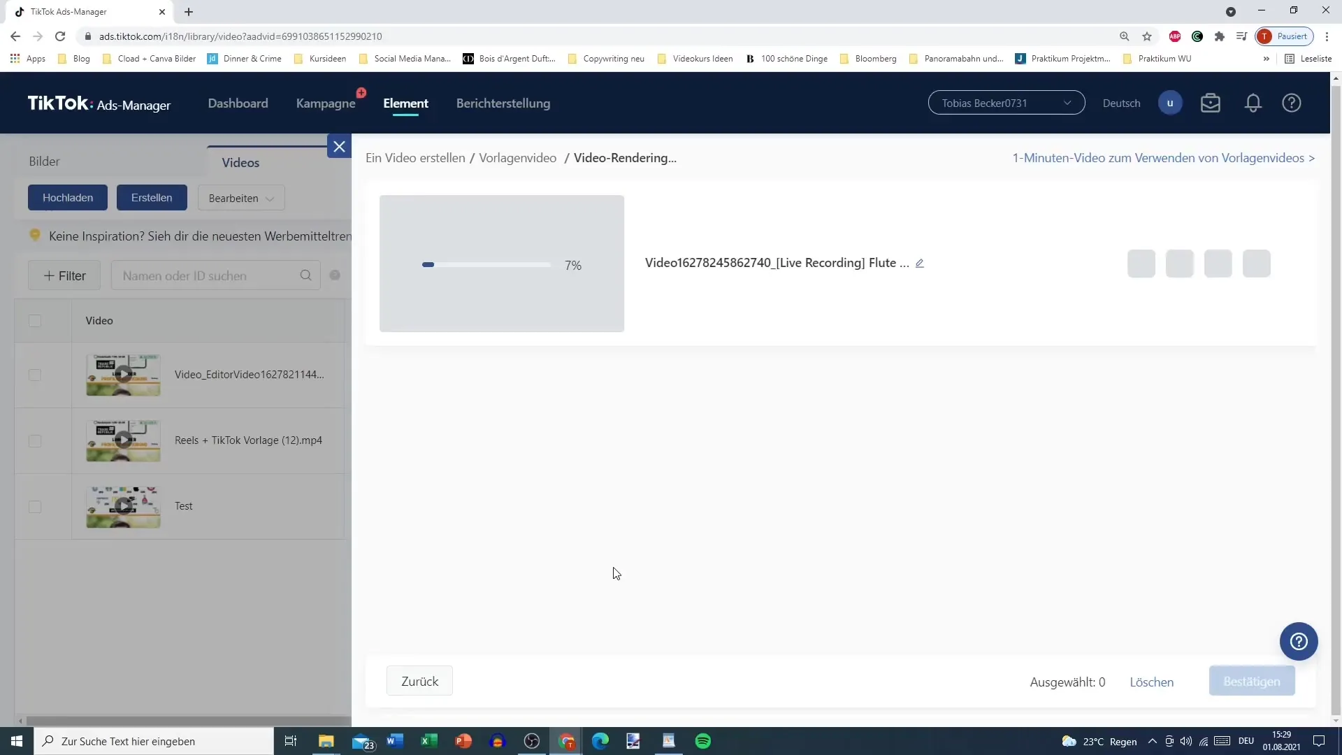
Task: Click the Vorlagenvideo breadcrumb
Action: [517, 158]
